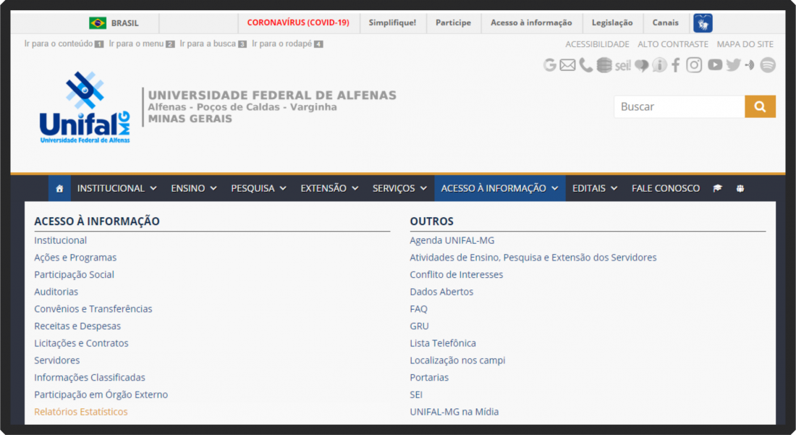Viewport: 796px width, 435px height.
Task: Open Licitações e Contratos link
Action: (81, 343)
